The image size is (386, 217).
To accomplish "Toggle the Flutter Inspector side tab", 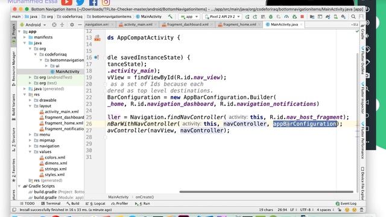I will pos(362,98).
